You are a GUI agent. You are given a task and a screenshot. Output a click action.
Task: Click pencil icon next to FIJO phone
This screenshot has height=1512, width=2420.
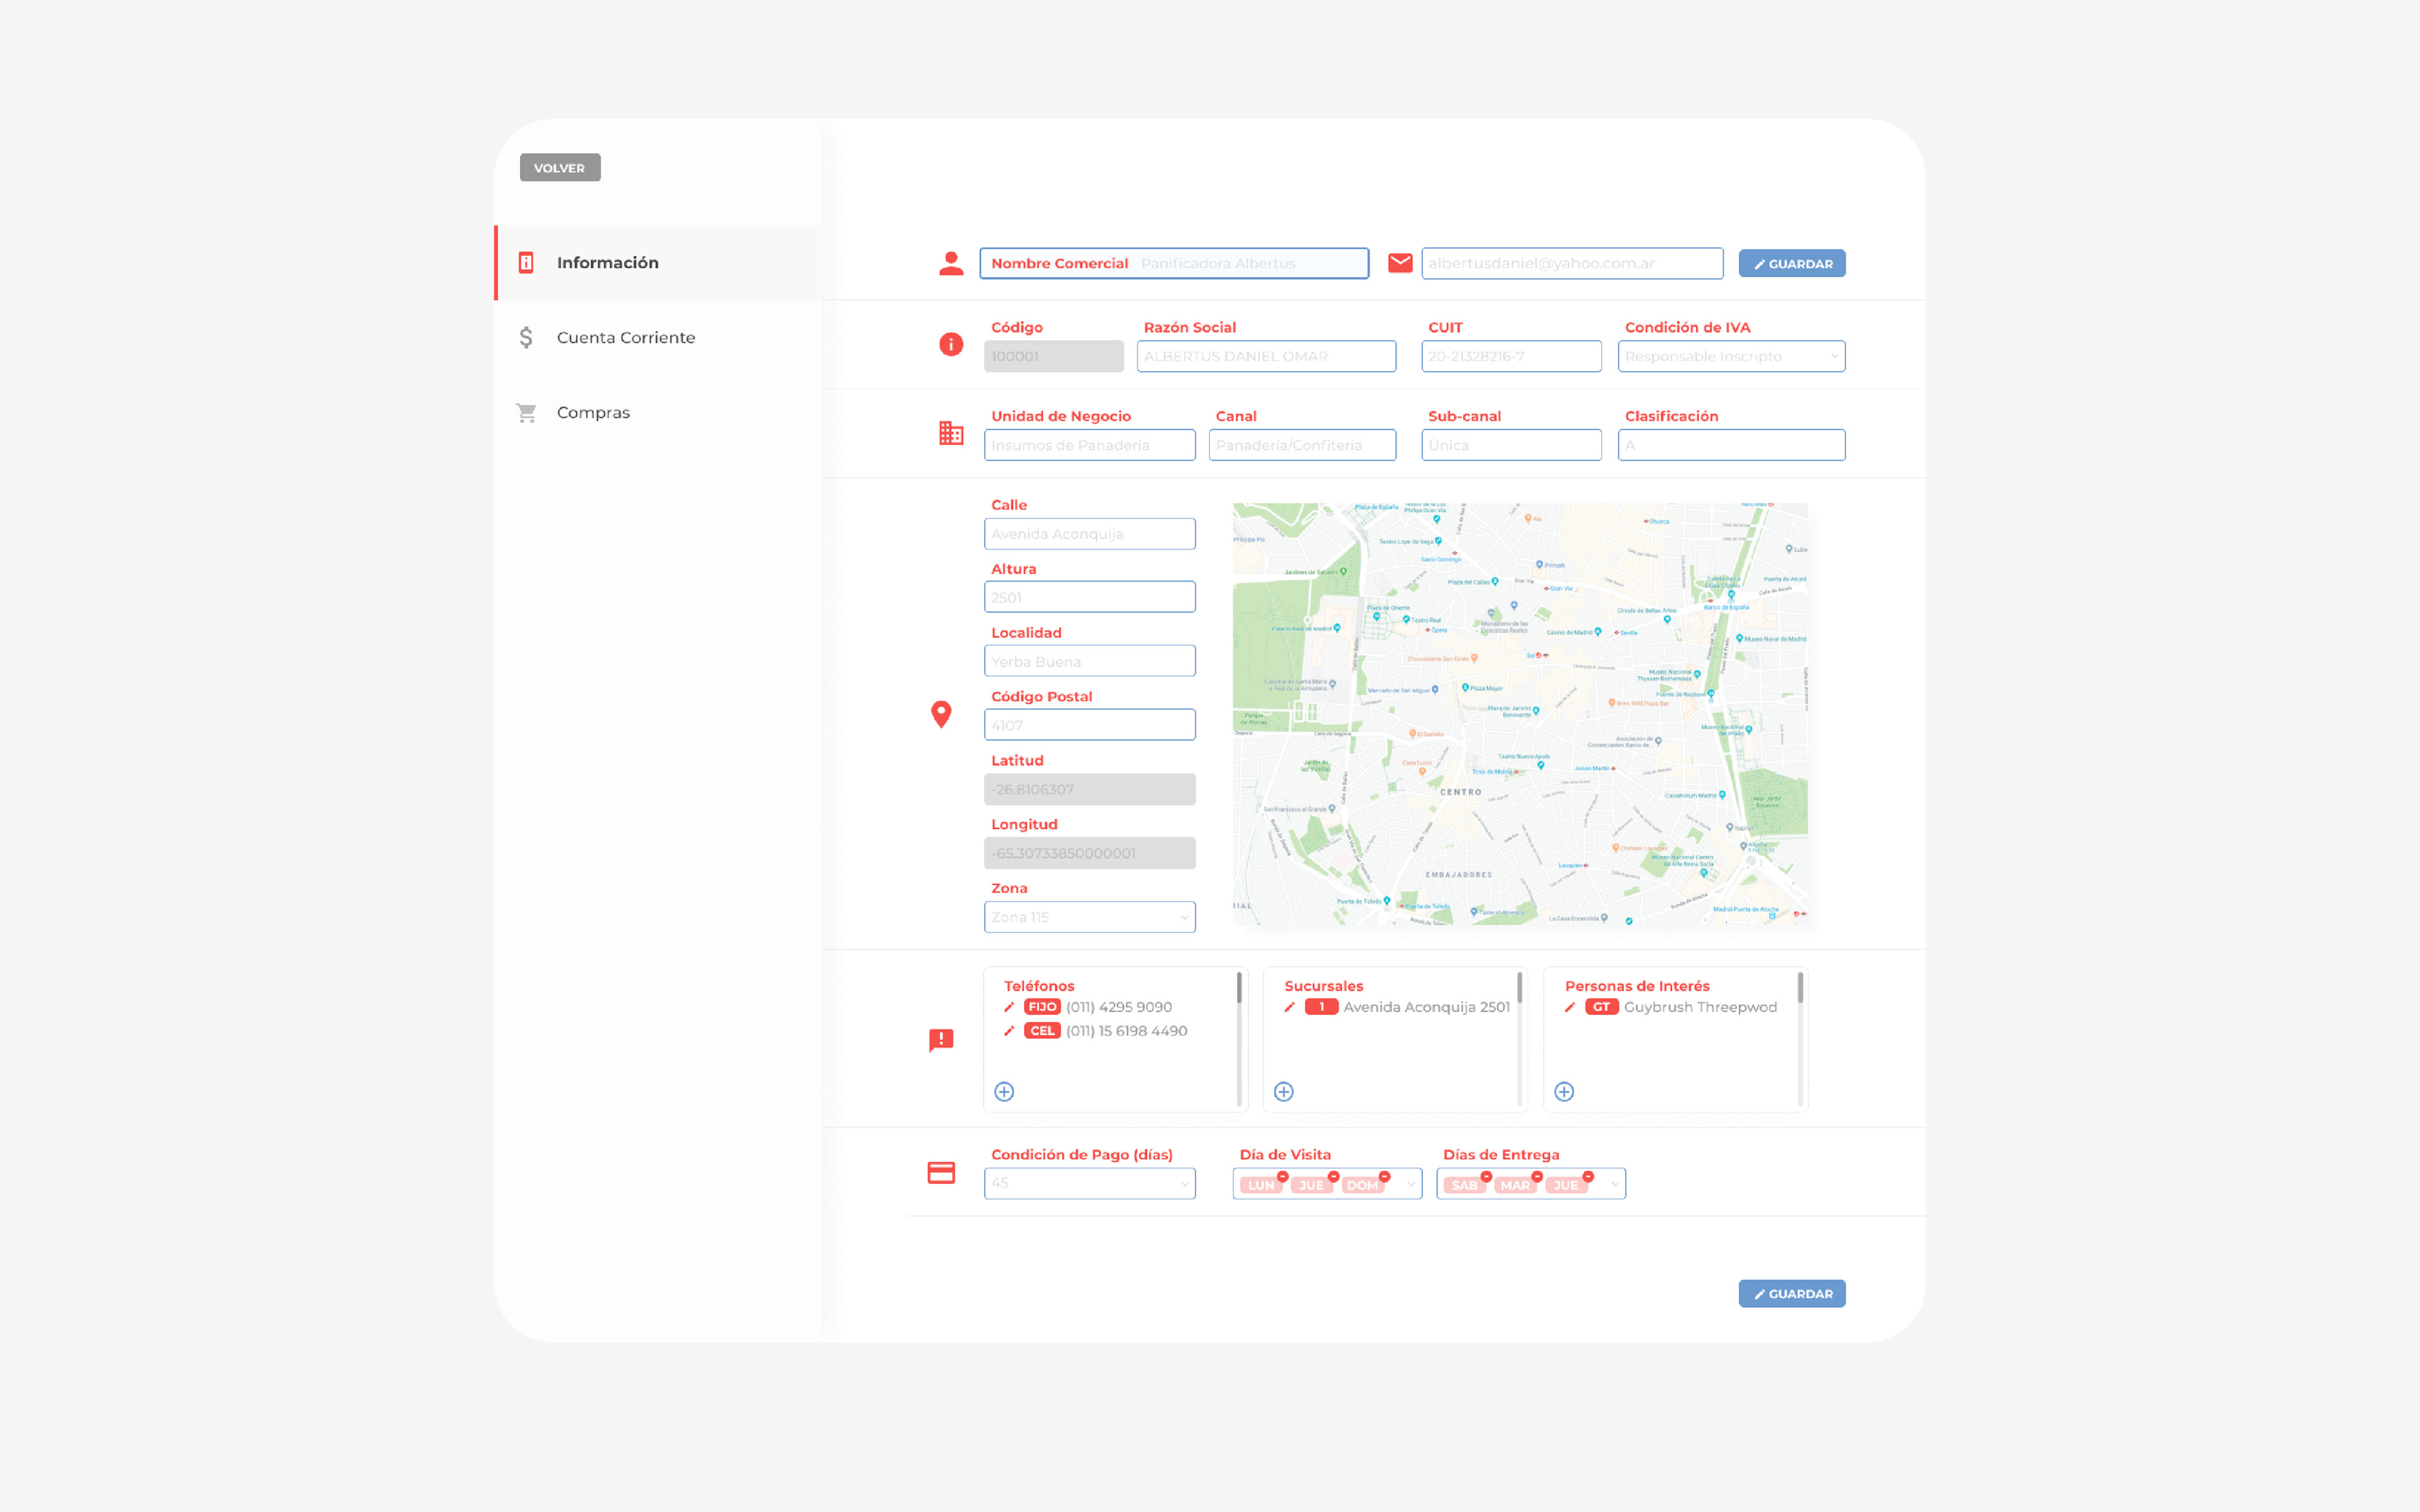[x=1009, y=1007]
